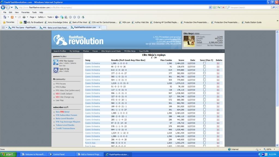
Task: Click the Stop loading red X icon
Action: 223,7
